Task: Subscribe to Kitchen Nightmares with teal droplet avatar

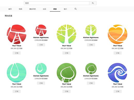Action: 41,83
